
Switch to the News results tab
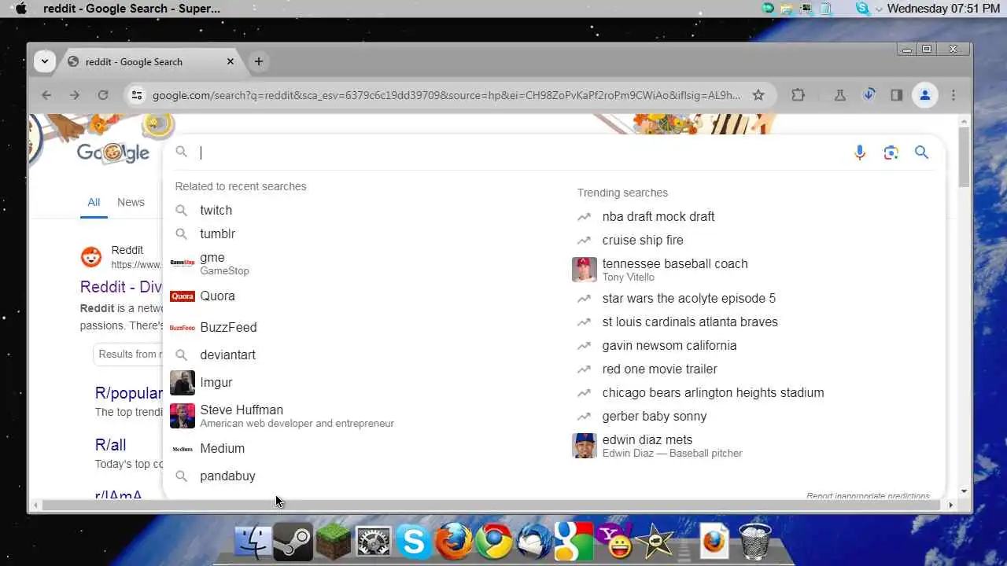131,202
